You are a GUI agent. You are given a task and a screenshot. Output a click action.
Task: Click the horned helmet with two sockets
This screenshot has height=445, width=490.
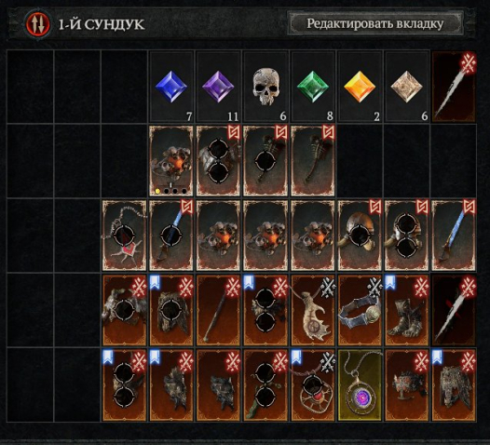coord(407,236)
